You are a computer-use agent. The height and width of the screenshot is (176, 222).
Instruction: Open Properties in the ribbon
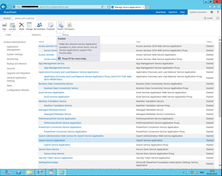(51, 26)
